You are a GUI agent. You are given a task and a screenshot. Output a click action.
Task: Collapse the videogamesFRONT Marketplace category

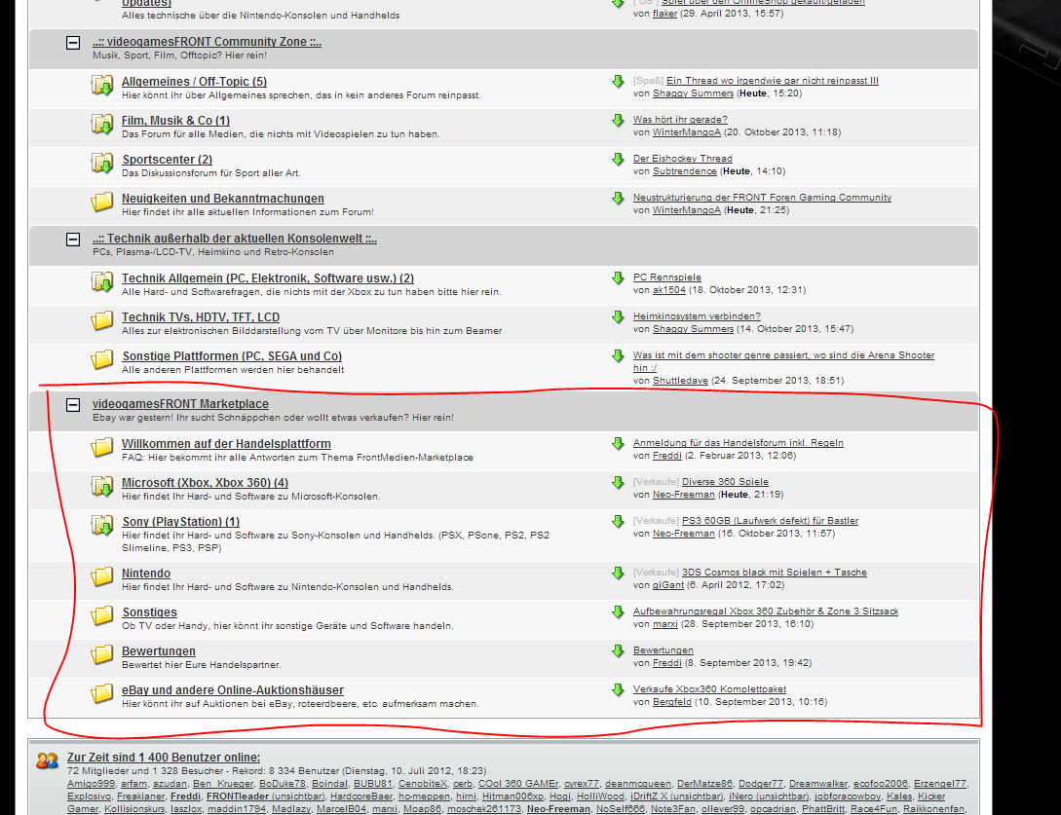coord(72,405)
